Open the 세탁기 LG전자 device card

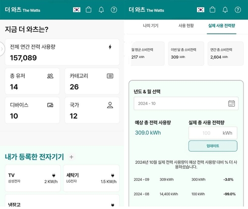[x=91, y=178]
